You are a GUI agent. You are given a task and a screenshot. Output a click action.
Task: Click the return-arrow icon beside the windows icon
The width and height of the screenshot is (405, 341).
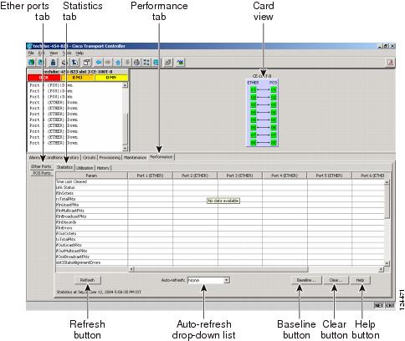[74, 63]
